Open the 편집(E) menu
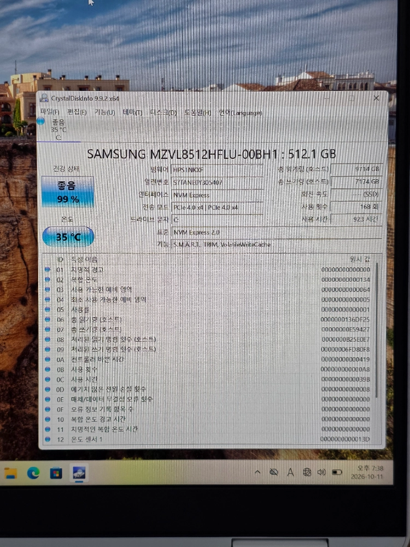The width and height of the screenshot is (410, 547). (77, 112)
